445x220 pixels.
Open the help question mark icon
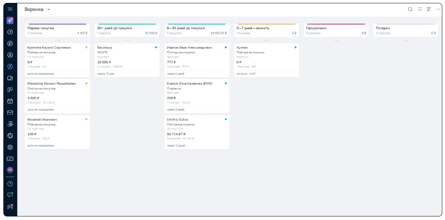point(10,184)
